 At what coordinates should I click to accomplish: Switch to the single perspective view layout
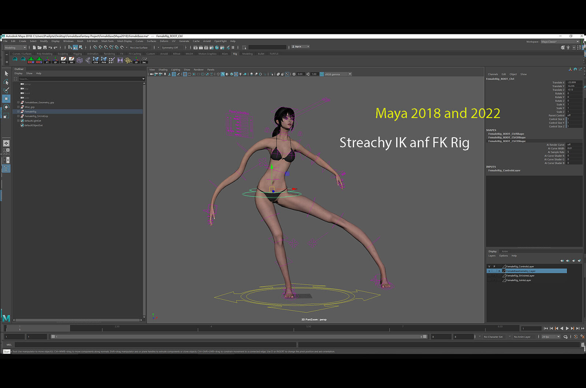click(6, 143)
